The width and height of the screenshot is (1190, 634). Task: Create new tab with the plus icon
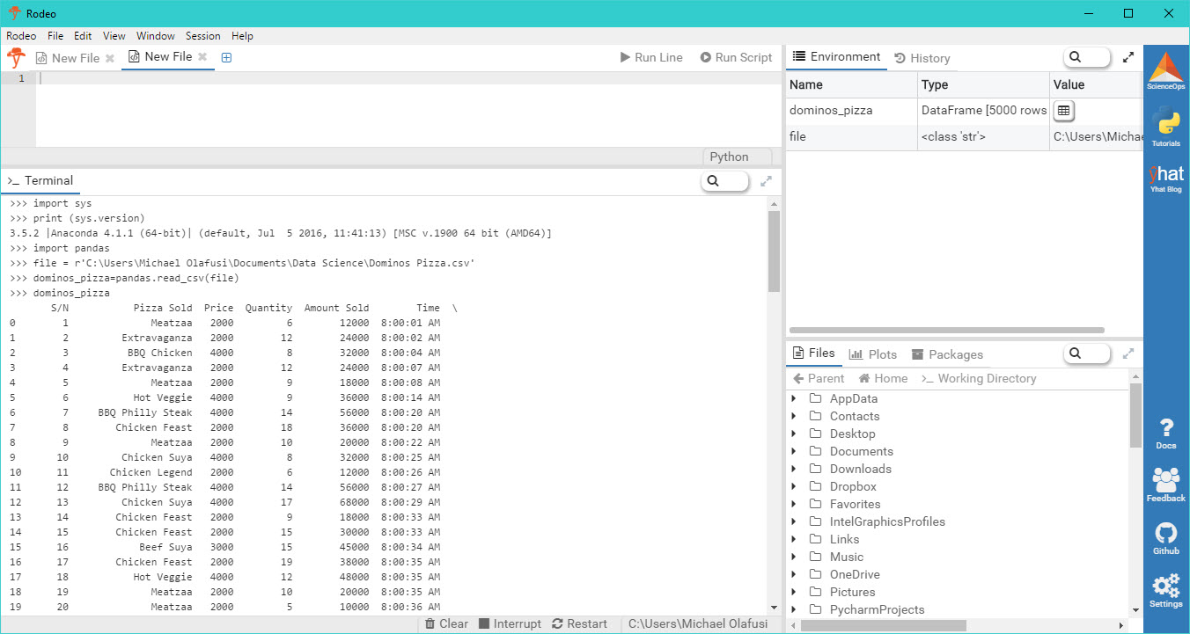[227, 57]
